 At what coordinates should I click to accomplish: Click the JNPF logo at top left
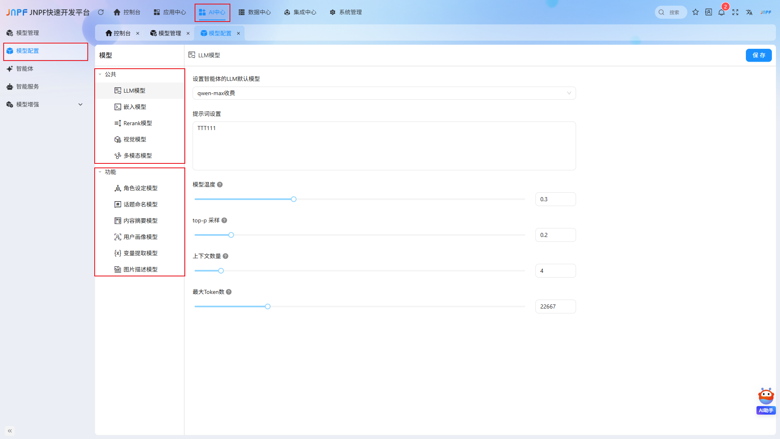click(17, 12)
